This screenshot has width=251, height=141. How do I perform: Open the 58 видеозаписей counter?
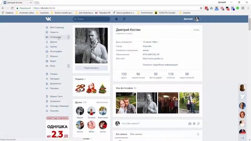[x=187, y=76]
